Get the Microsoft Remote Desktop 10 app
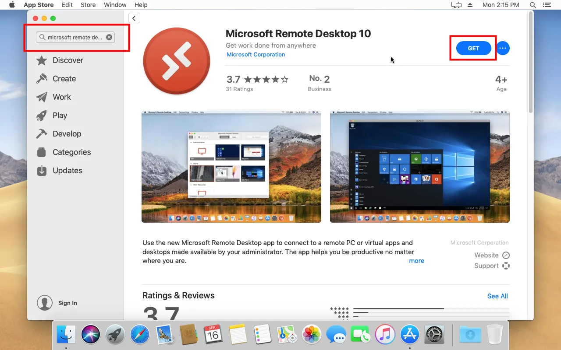Image resolution: width=561 pixels, height=350 pixels. tap(473, 48)
